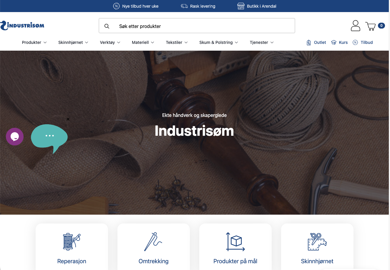Go to the Outlet page
Screen dimensions: 390x270
pos(316,42)
